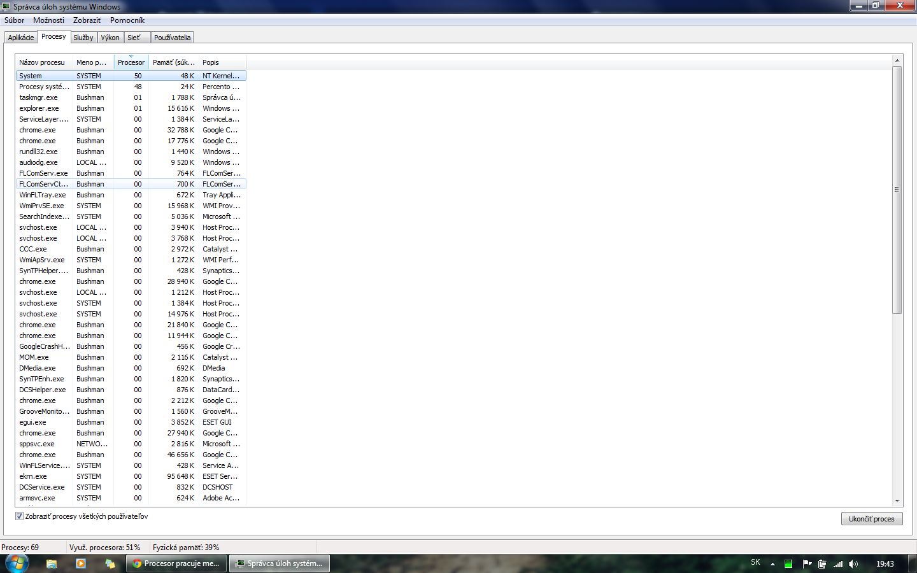
Task: Select the Procesy tab
Action: pos(53,37)
